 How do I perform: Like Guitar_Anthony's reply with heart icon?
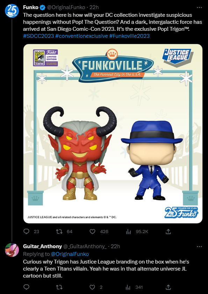click(93, 287)
